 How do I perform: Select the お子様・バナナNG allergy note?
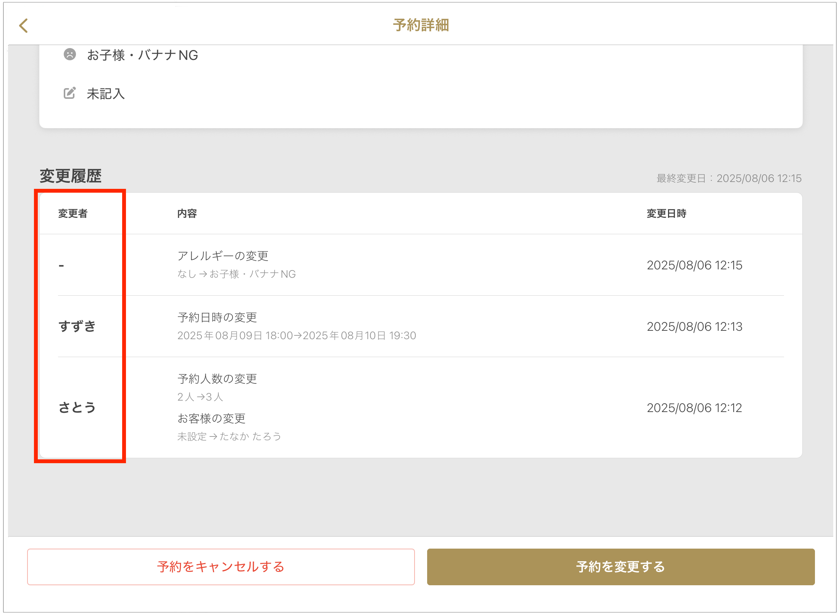click(142, 55)
